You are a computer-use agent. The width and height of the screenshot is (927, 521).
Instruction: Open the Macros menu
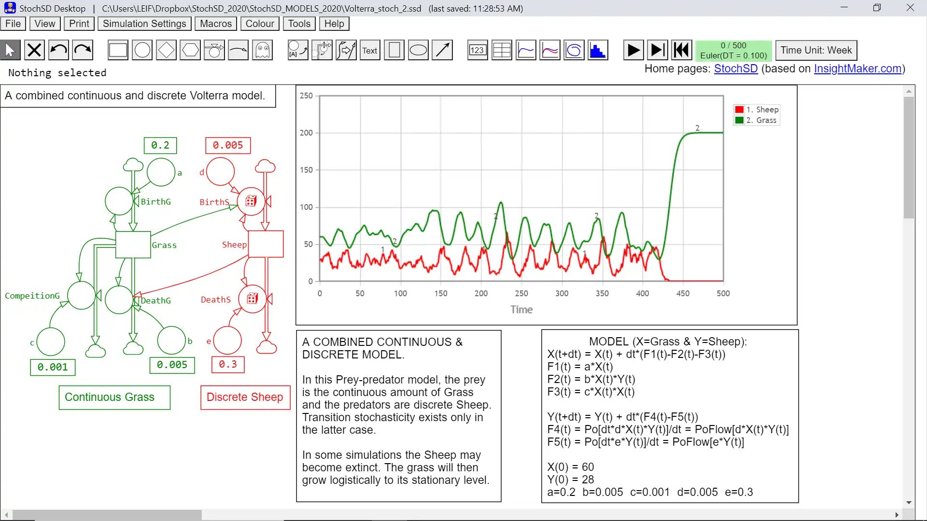(x=216, y=24)
